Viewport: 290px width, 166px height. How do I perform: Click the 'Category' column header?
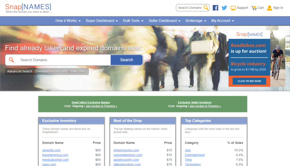[192, 143]
